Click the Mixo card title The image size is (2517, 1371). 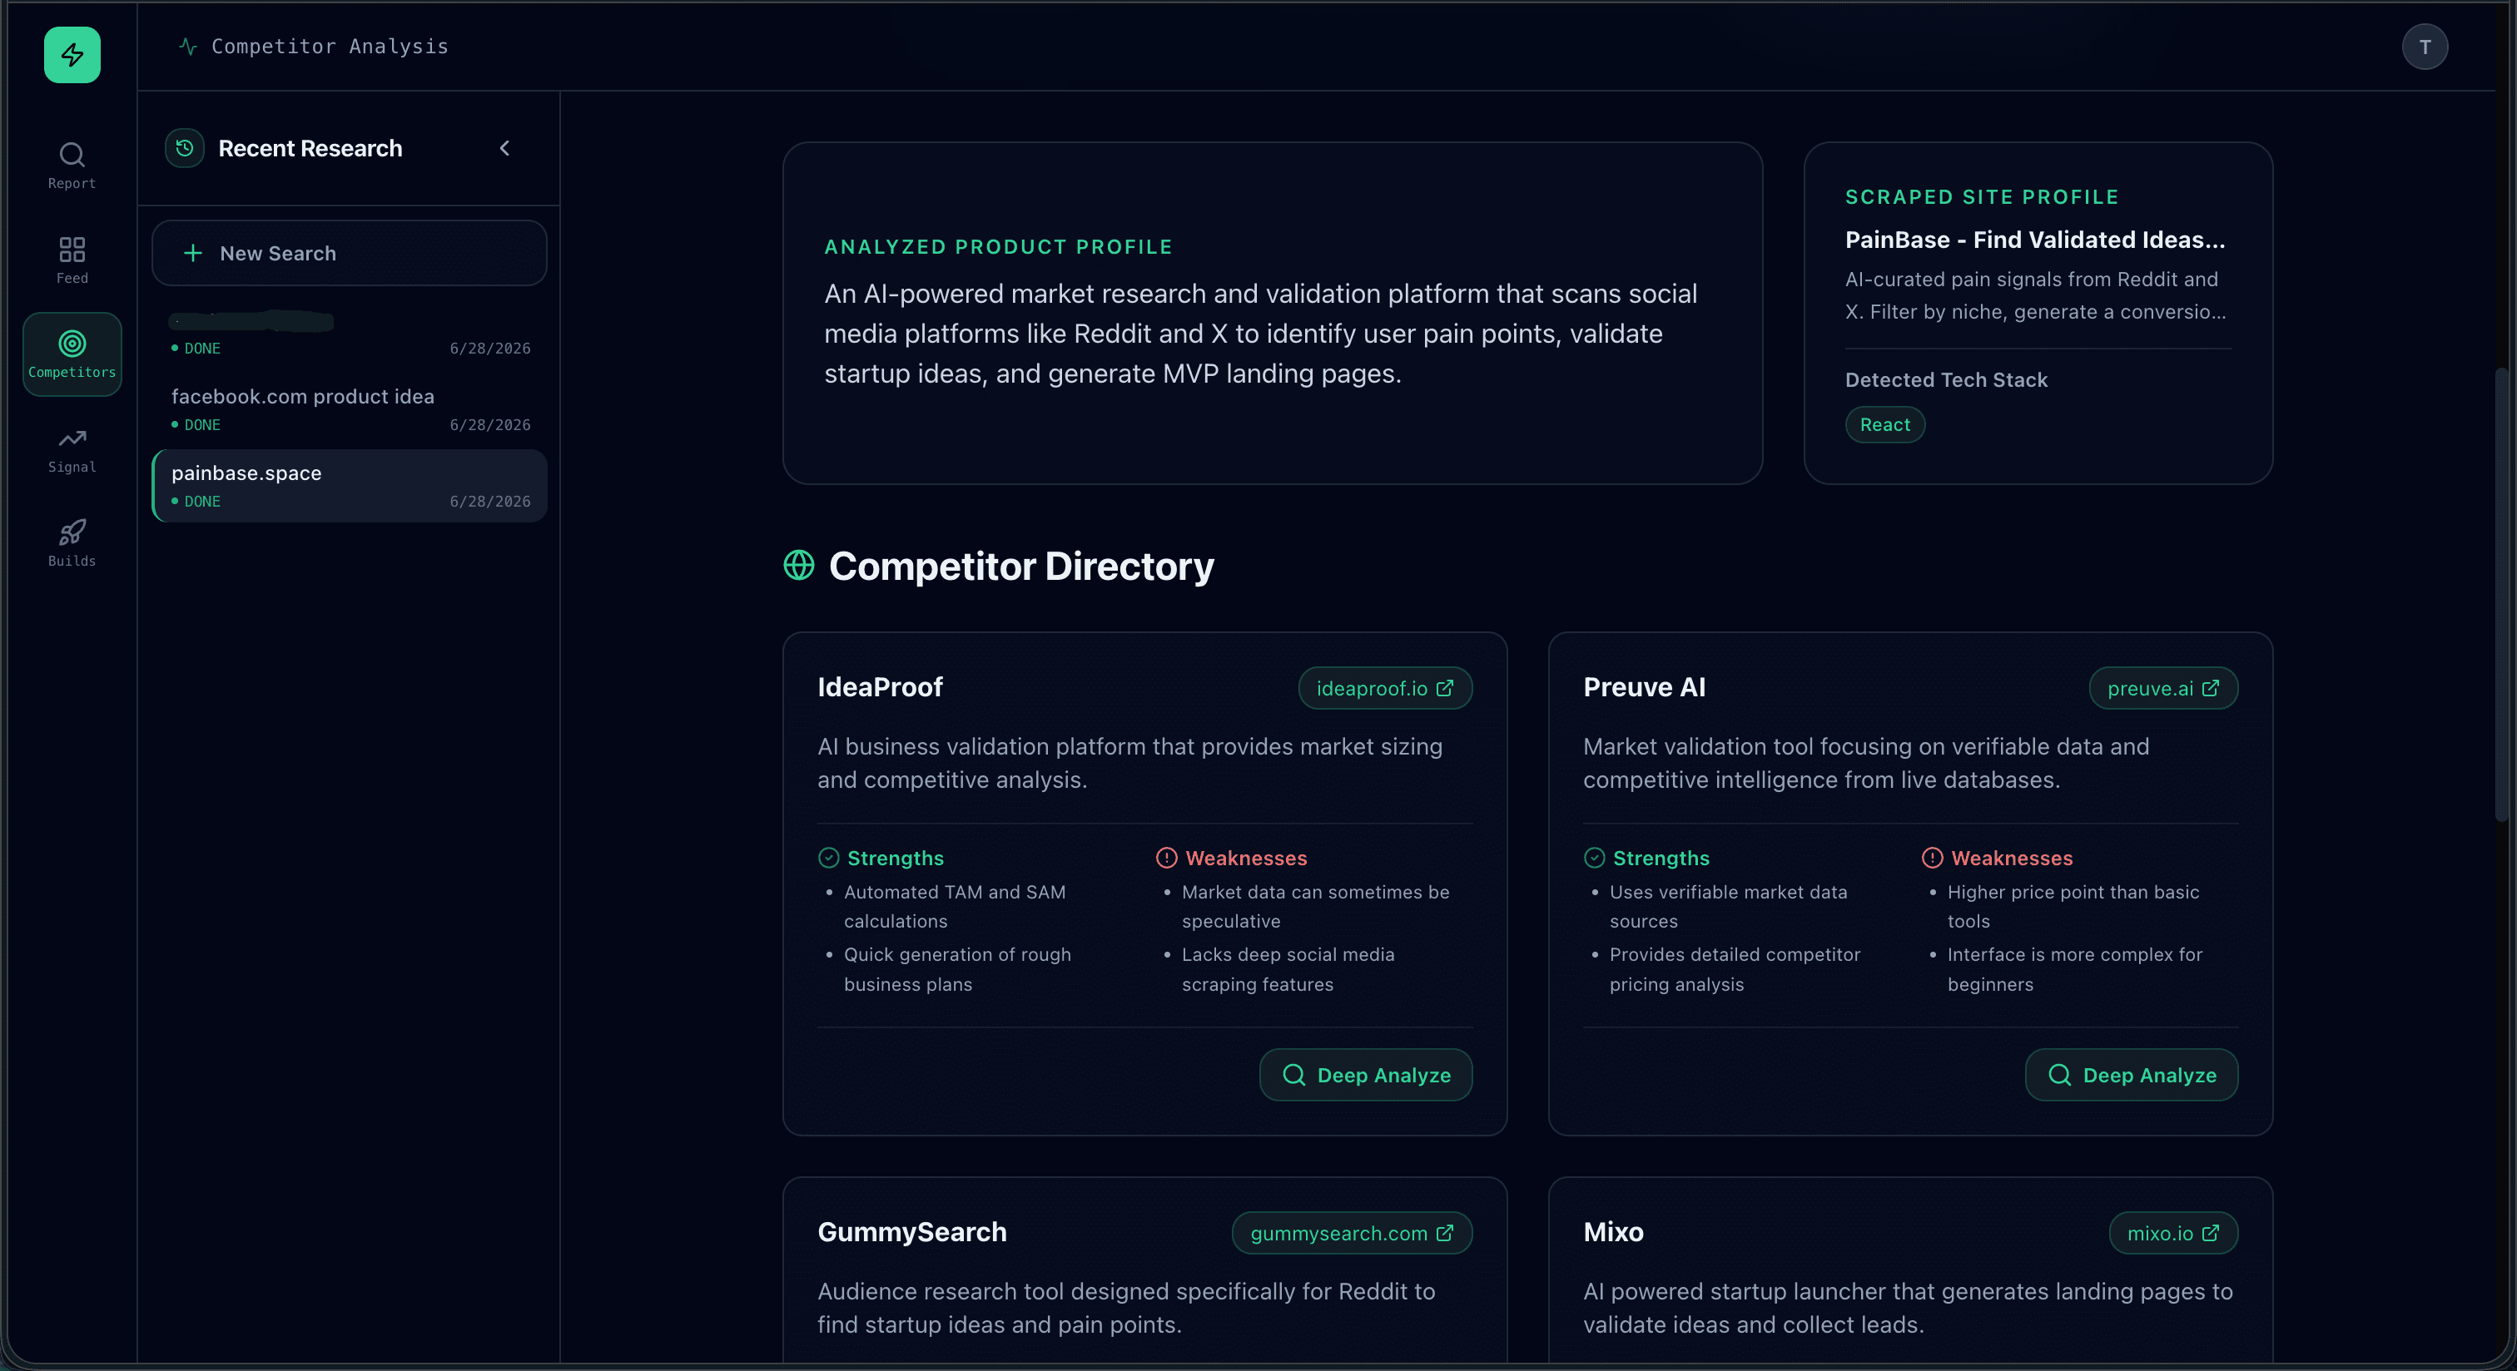pos(1613,1232)
